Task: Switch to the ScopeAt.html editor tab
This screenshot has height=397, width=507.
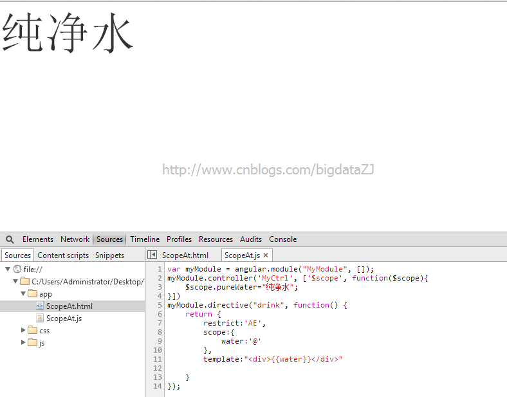Action: click(185, 255)
